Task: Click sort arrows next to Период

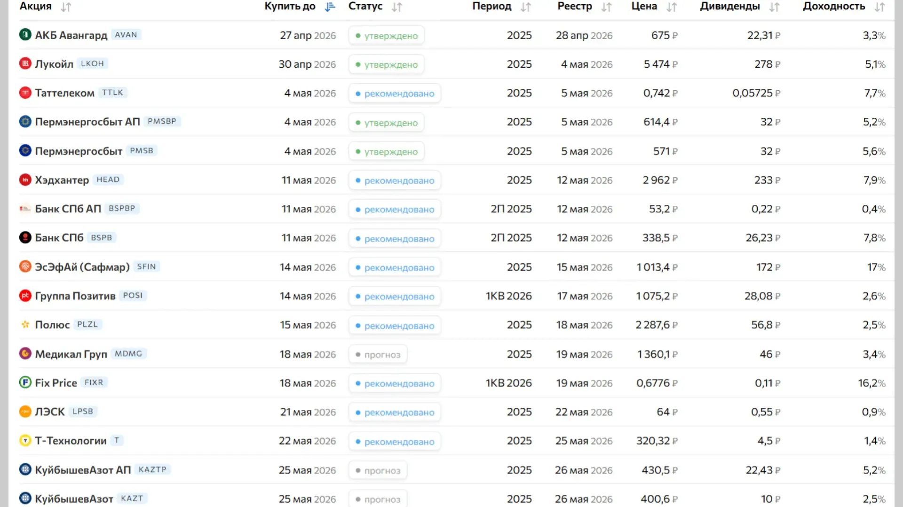Action: click(x=526, y=7)
